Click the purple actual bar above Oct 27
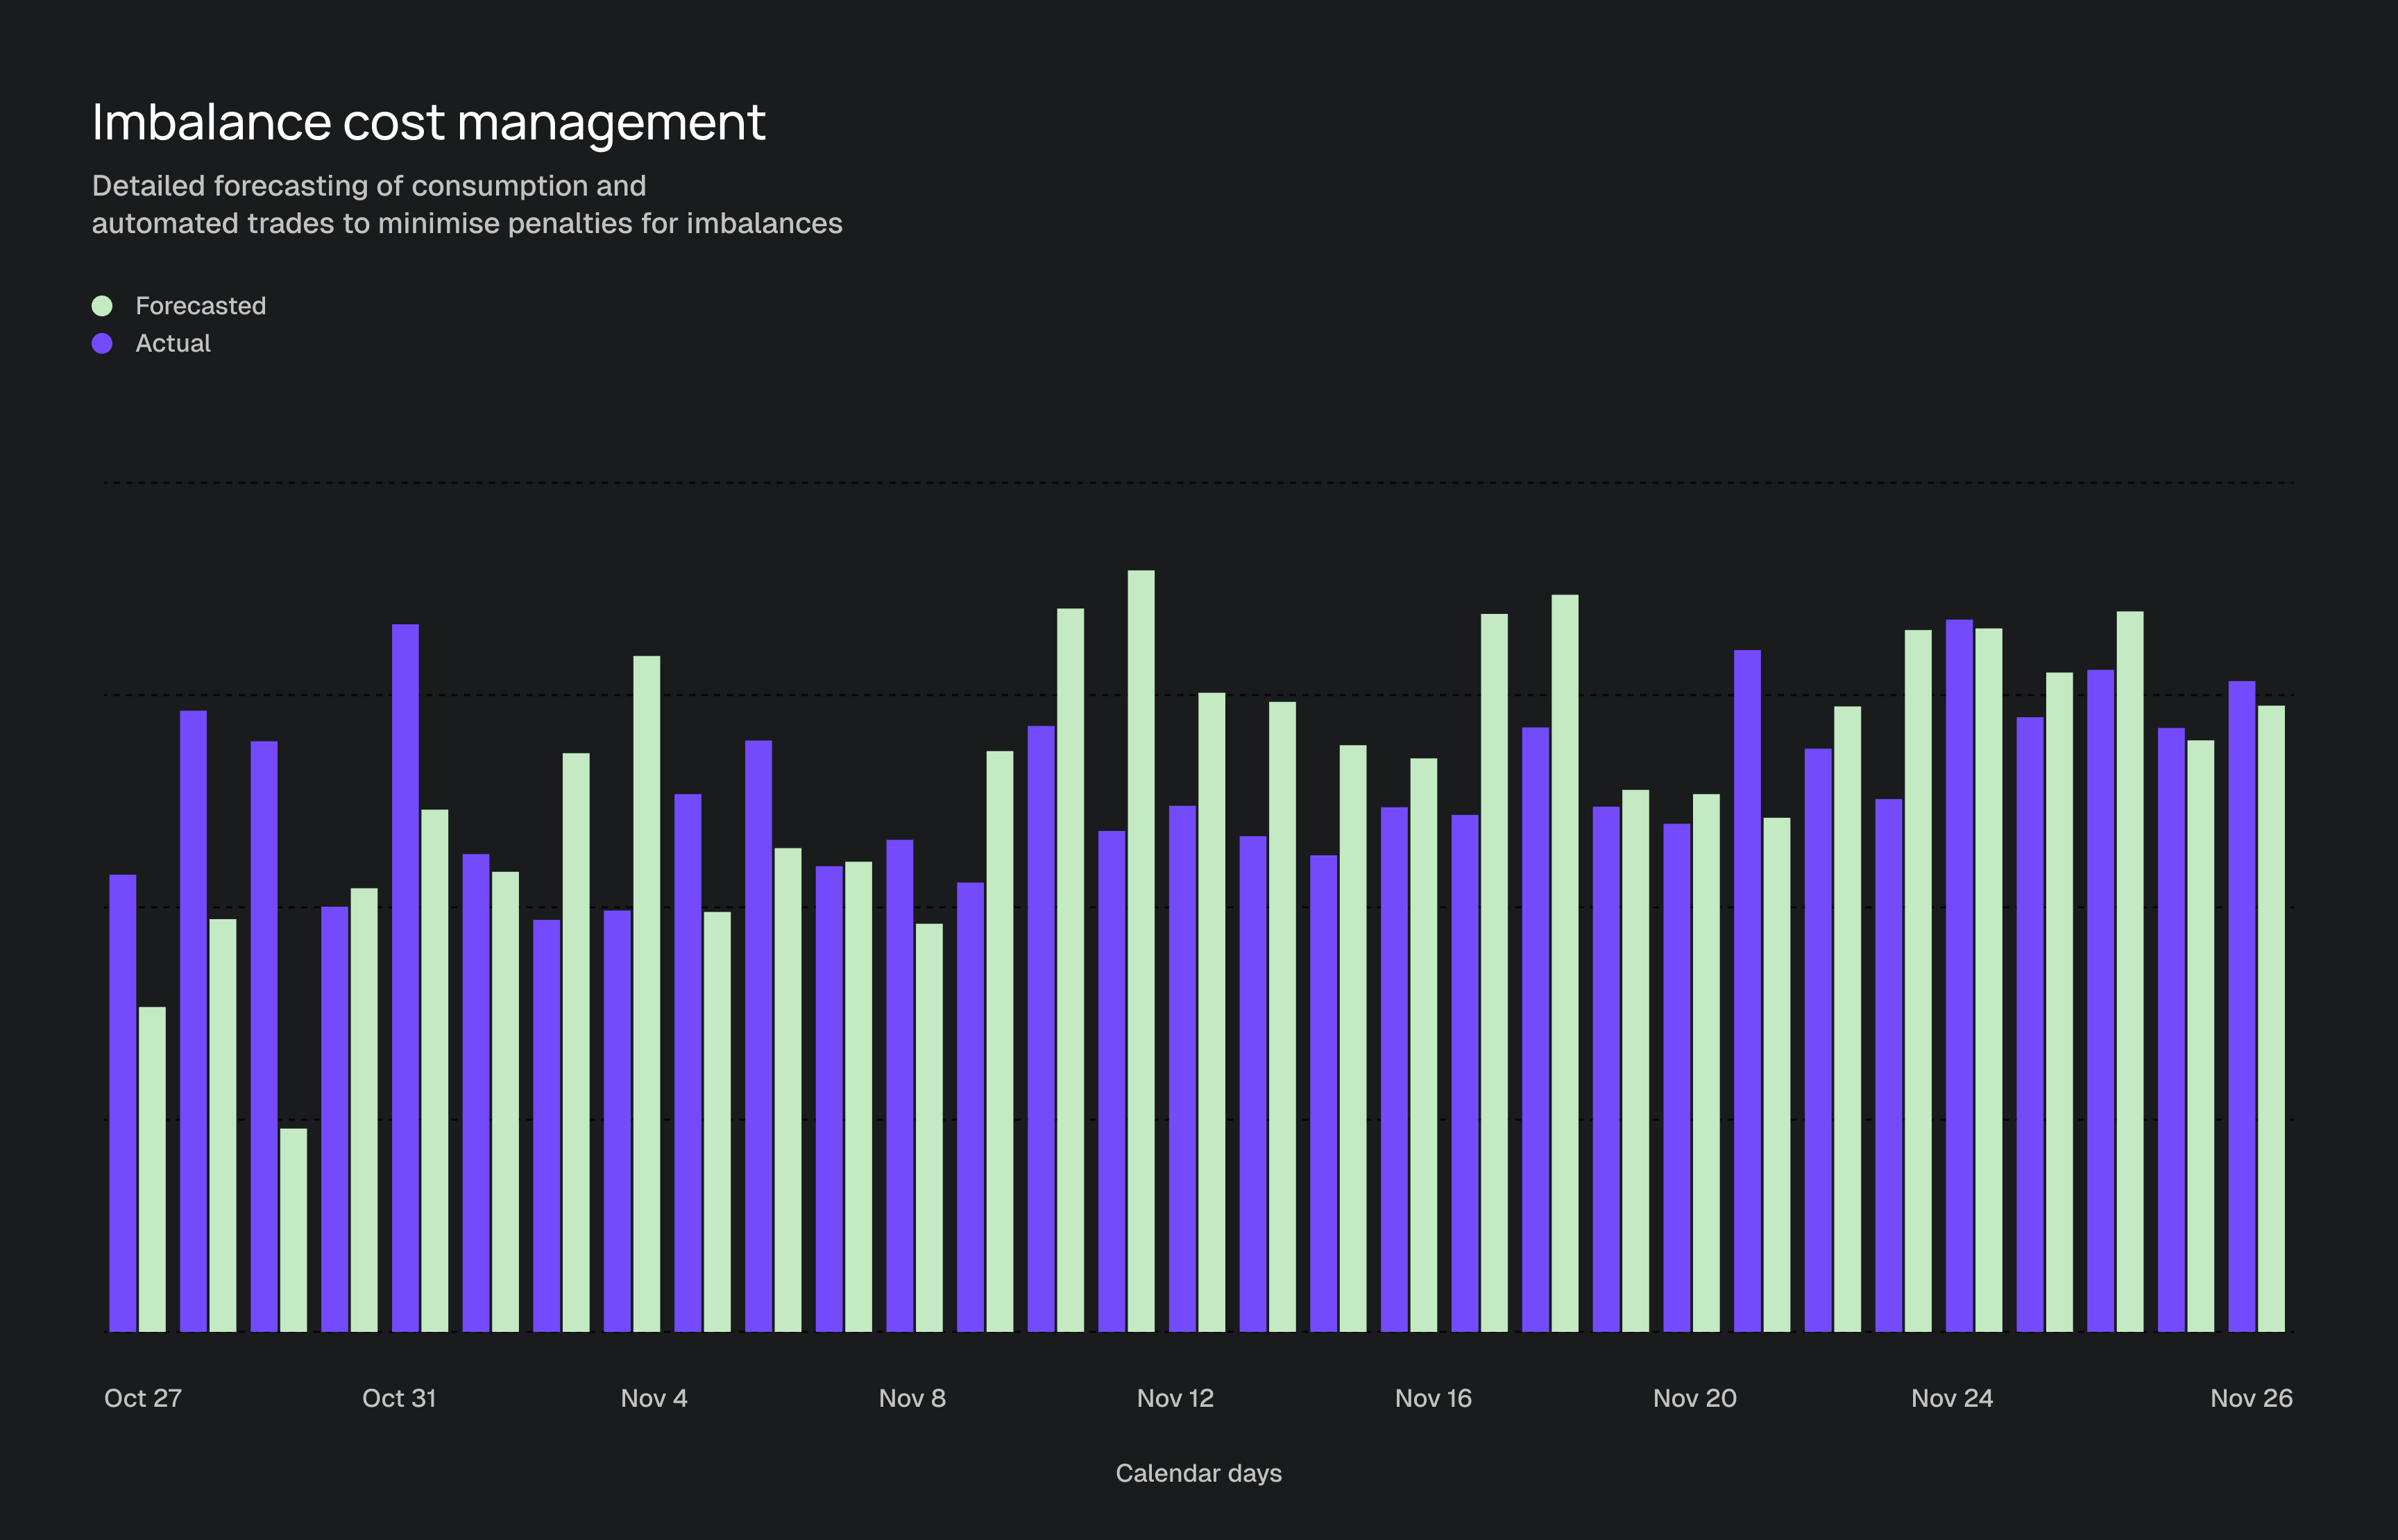2398x1540 pixels. point(123,1103)
